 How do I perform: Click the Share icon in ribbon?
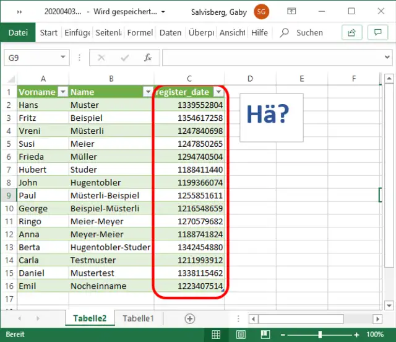[351, 32]
